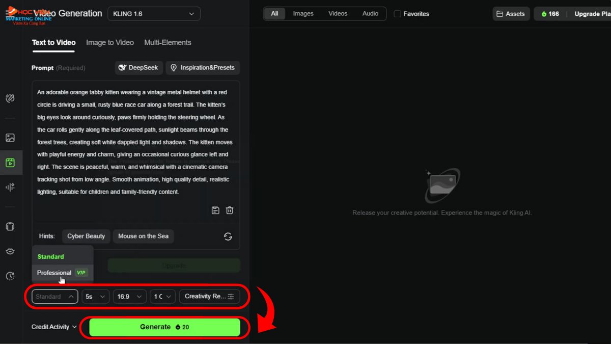The image size is (611, 344).
Task: Open the KLING 1.6 model dropdown
Action: point(154,14)
